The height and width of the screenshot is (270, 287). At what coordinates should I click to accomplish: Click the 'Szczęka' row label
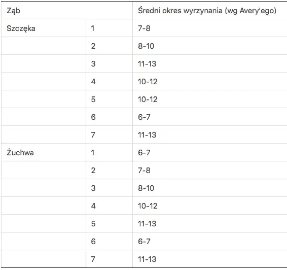(x=21, y=28)
